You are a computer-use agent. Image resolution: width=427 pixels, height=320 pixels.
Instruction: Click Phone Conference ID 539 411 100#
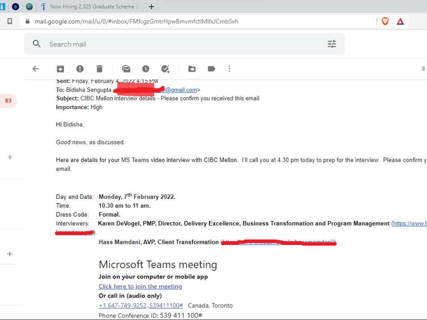150,315
